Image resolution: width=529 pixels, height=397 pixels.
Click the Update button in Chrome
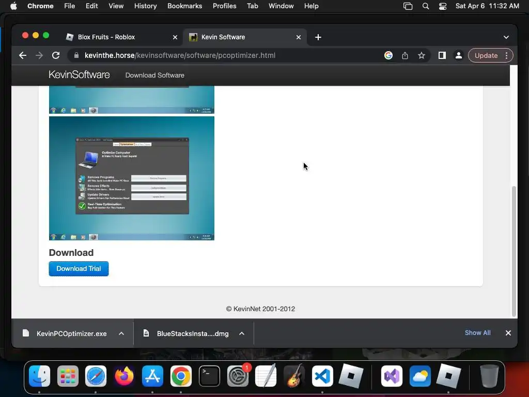[486, 55]
